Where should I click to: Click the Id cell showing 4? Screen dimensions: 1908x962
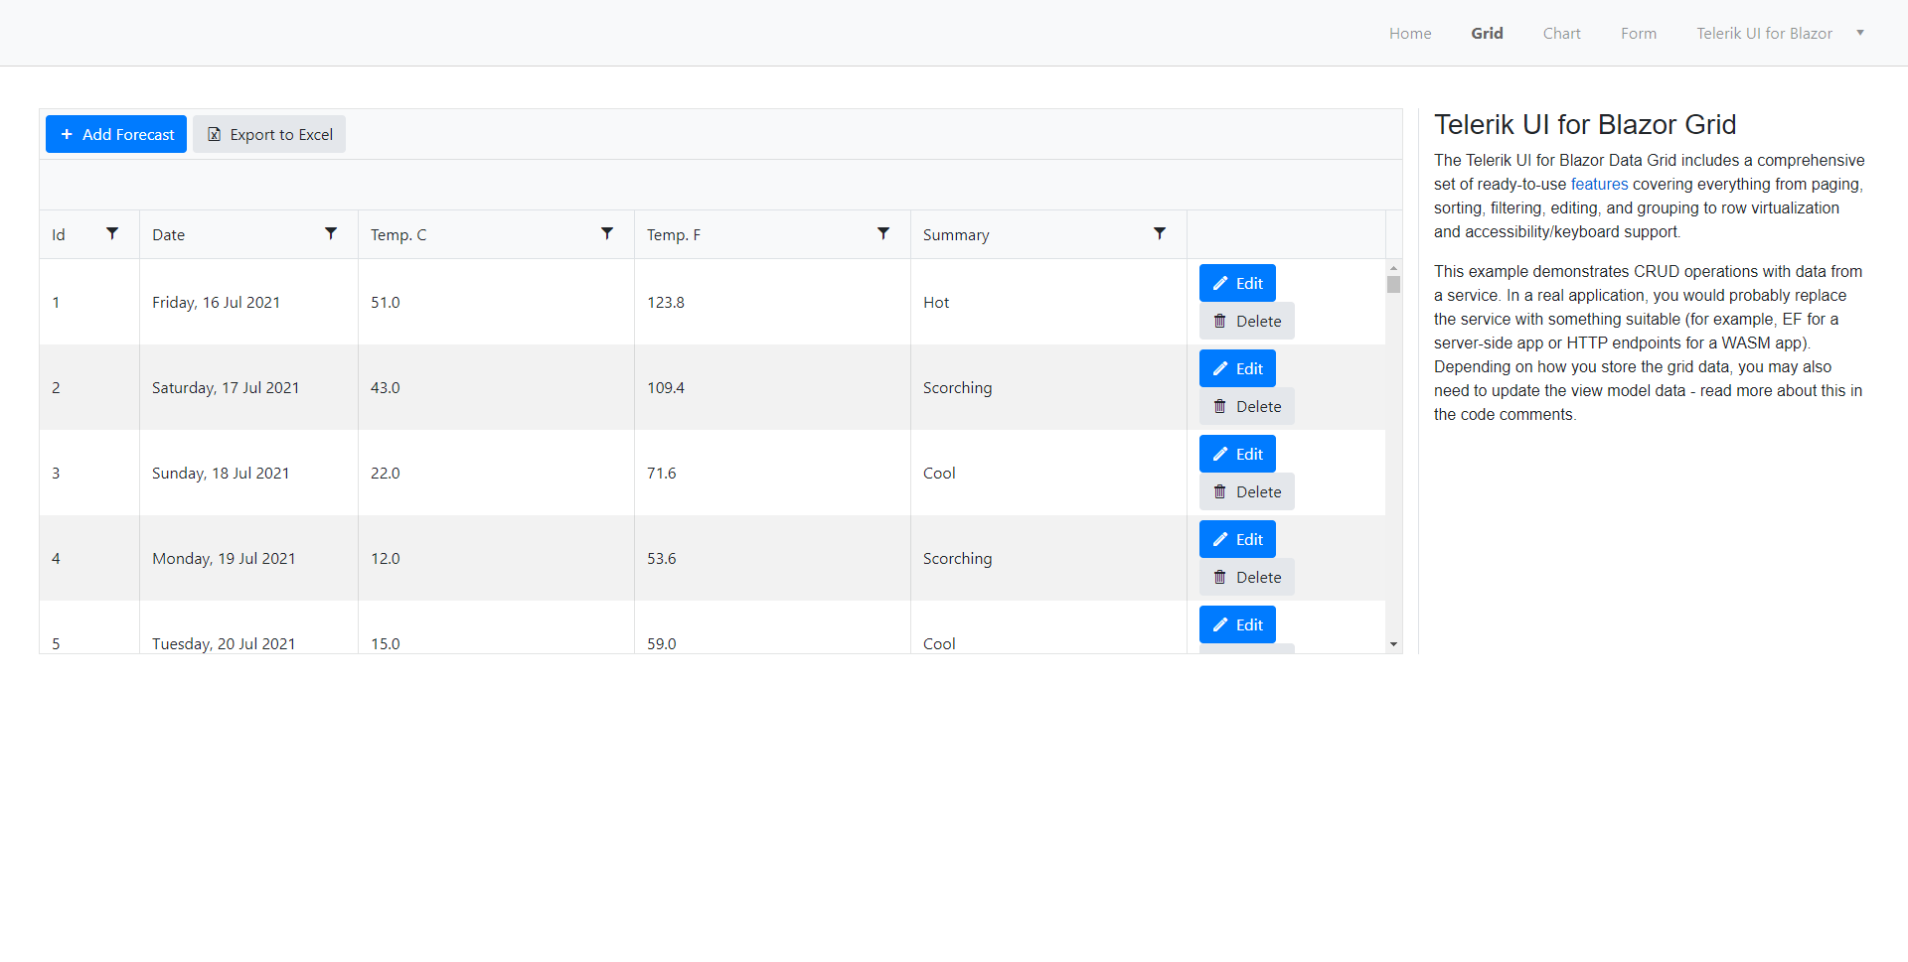[89, 558]
